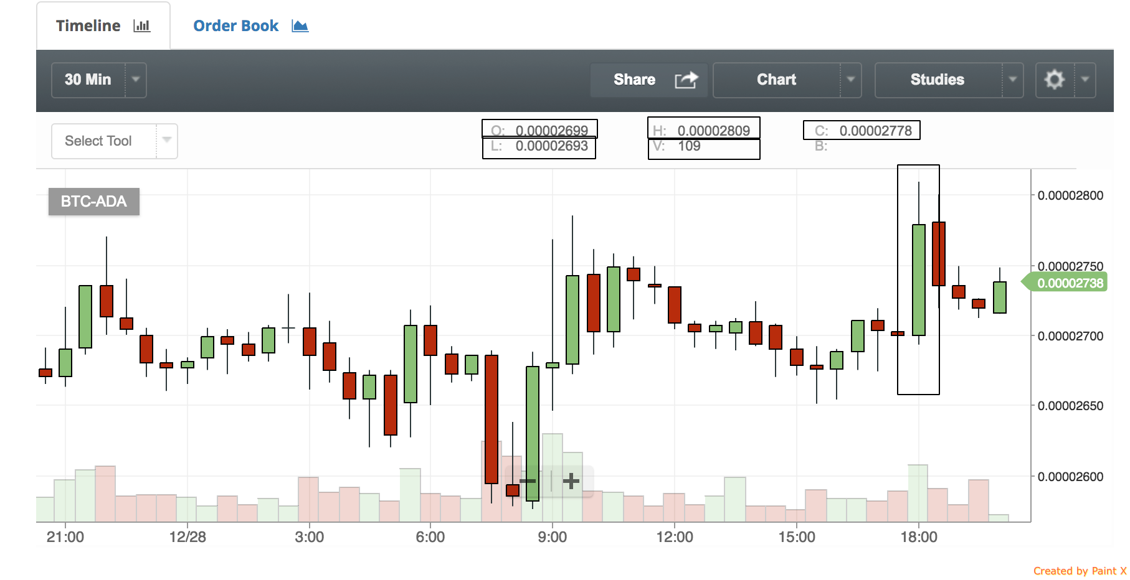The height and width of the screenshot is (580, 1130).
Task: Select the last green candle on the chart
Action: click(x=1000, y=297)
